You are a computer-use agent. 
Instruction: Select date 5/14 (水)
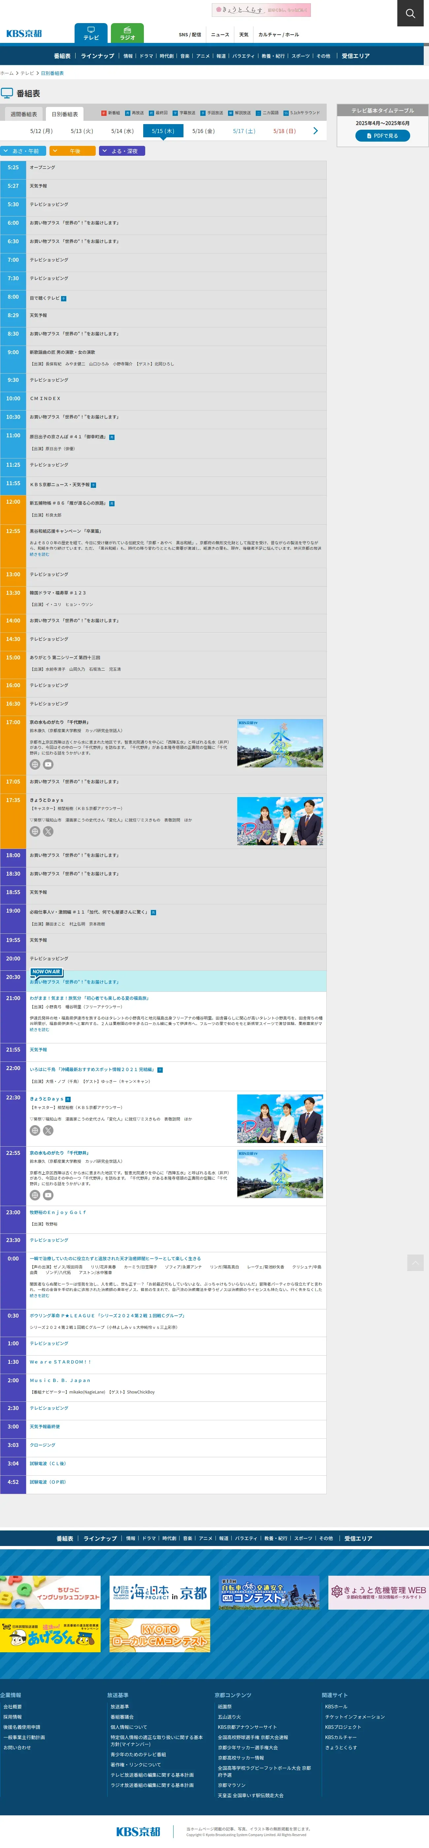[123, 131]
